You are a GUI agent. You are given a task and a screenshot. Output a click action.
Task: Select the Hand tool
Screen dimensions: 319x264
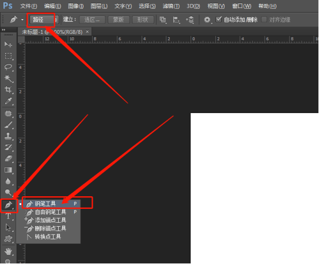(x=8, y=251)
